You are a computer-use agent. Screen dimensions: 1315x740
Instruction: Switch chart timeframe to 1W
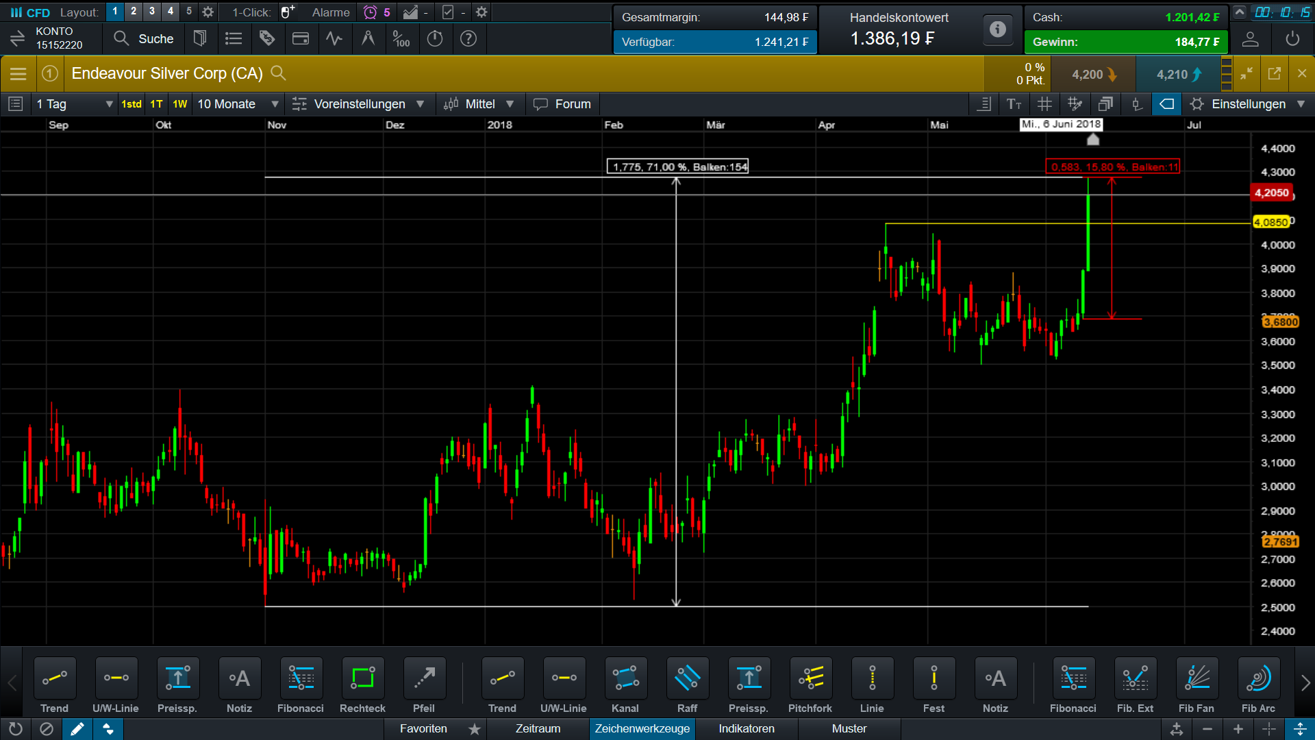[x=179, y=103]
